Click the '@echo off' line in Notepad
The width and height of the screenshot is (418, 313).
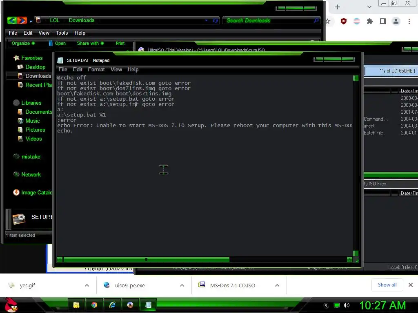[72, 78]
